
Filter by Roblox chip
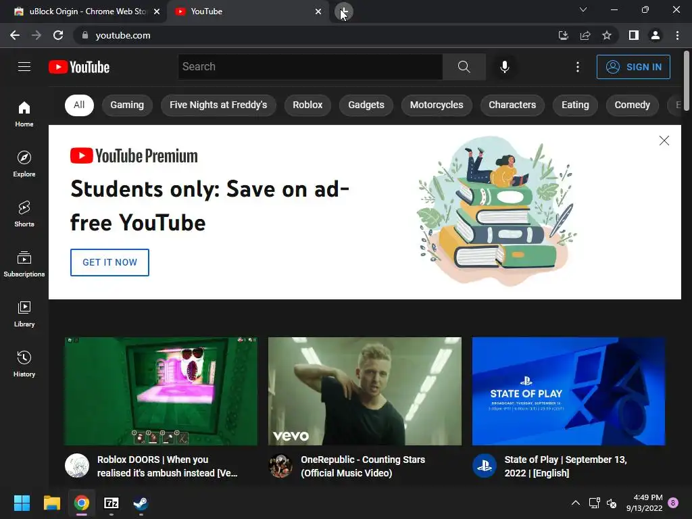pyautogui.click(x=307, y=105)
